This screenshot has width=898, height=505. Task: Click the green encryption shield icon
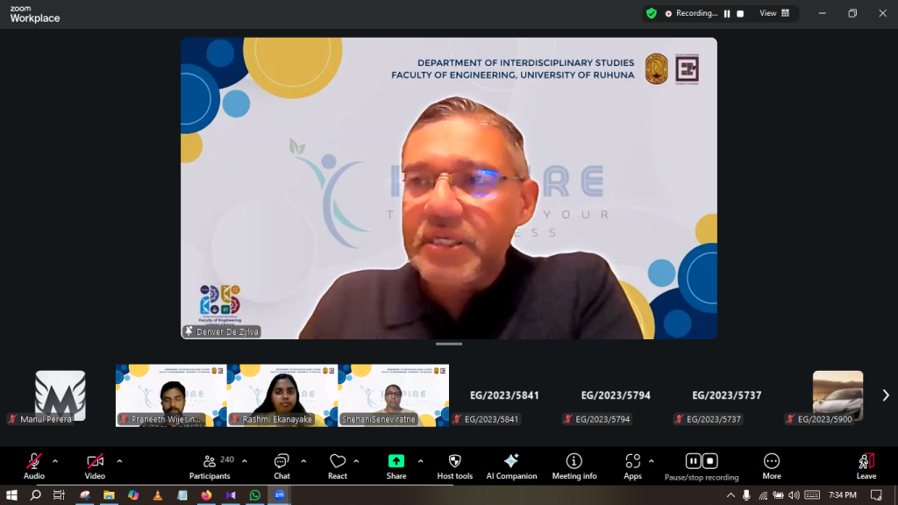pos(651,13)
